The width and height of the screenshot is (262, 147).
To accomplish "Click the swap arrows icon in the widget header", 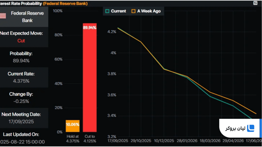I will pyautogui.click(x=255, y=3).
